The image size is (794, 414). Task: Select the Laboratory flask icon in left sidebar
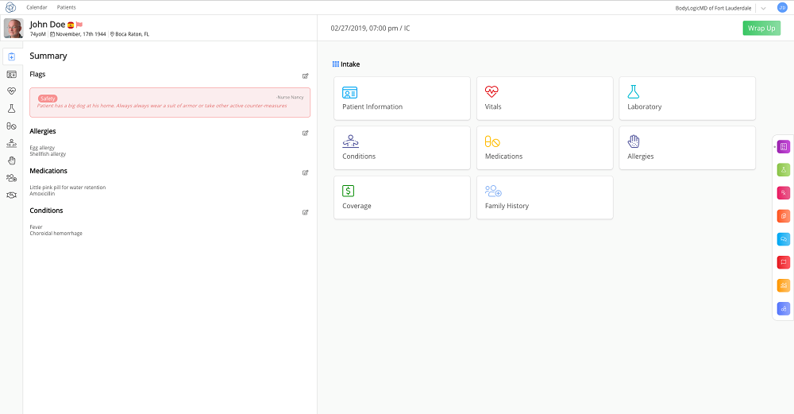coord(11,109)
